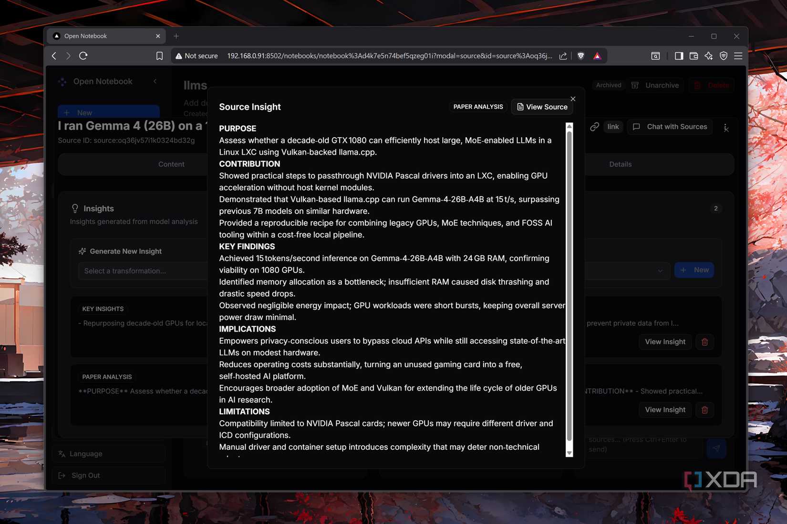The image size is (787, 524).
Task: Open Brave Rewards triangle icon
Action: tap(597, 56)
